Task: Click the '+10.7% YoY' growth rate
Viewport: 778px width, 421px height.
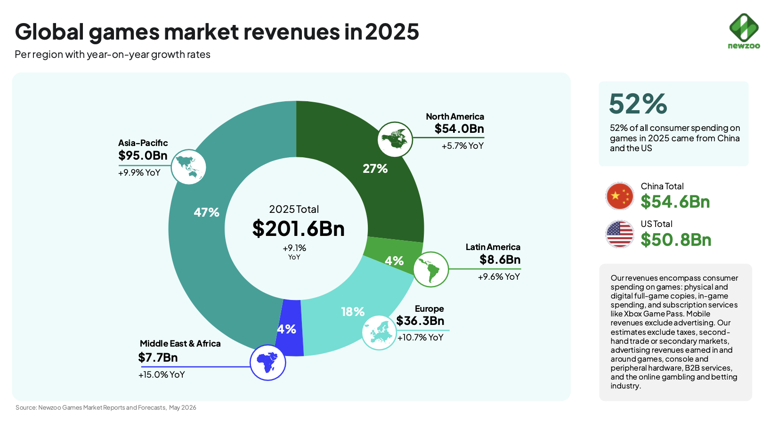Action: click(420, 338)
